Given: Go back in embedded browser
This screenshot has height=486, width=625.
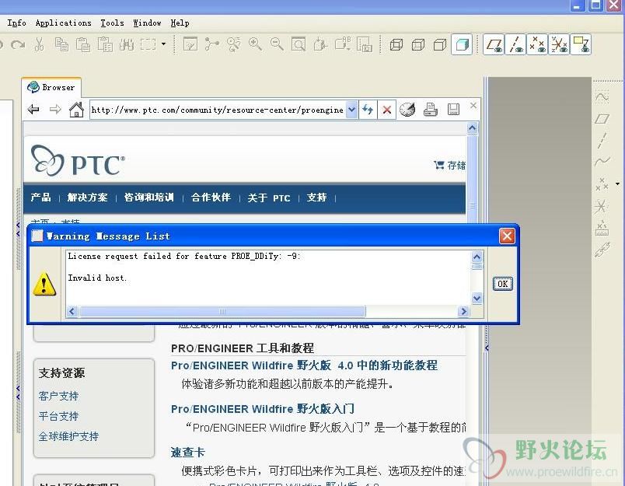Looking at the screenshot, I should pyautogui.click(x=33, y=109).
